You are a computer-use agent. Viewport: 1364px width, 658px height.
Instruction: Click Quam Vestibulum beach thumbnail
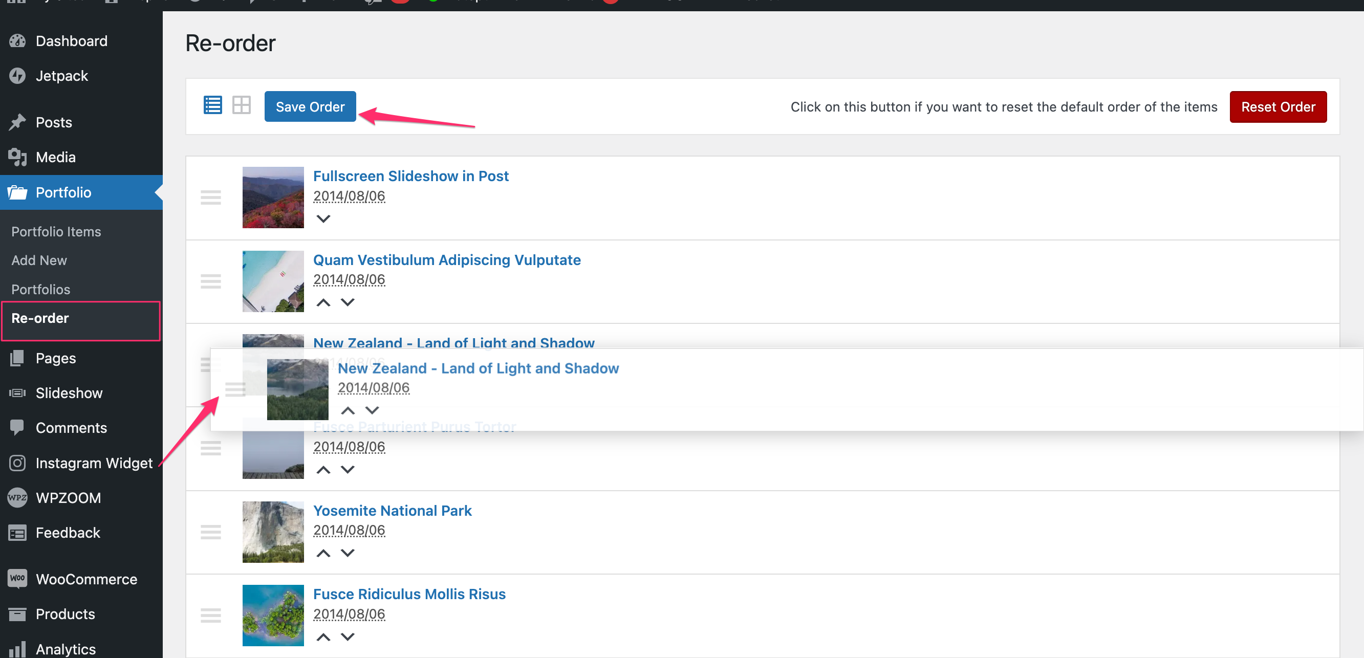pyautogui.click(x=273, y=281)
